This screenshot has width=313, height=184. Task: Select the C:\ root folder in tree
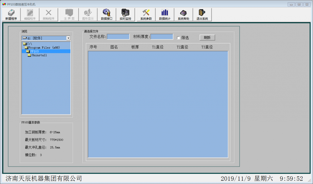pos(29,44)
